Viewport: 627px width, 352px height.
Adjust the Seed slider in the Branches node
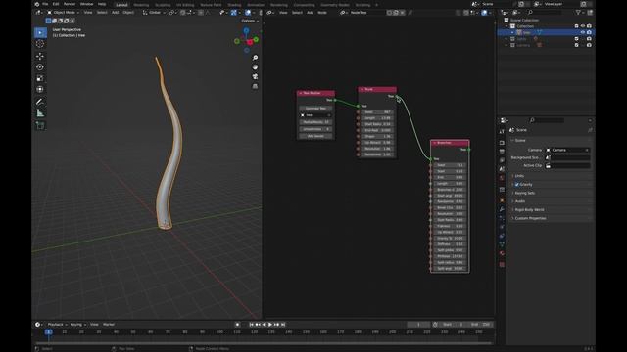click(x=450, y=165)
